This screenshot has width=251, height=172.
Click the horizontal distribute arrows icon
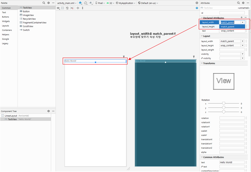tap(78, 8)
